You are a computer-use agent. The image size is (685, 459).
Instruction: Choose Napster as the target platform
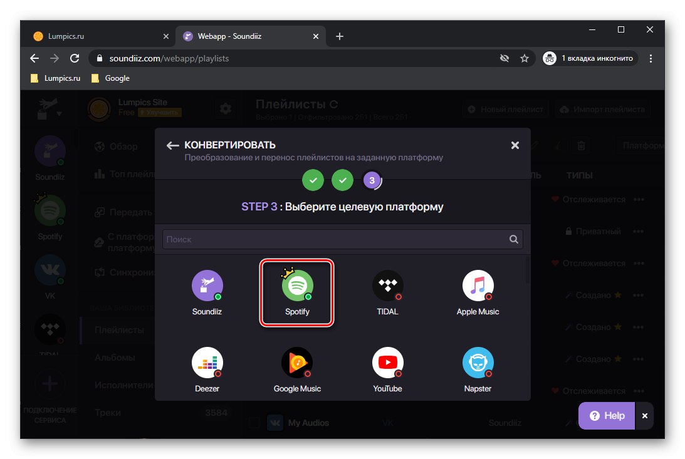[478, 369]
